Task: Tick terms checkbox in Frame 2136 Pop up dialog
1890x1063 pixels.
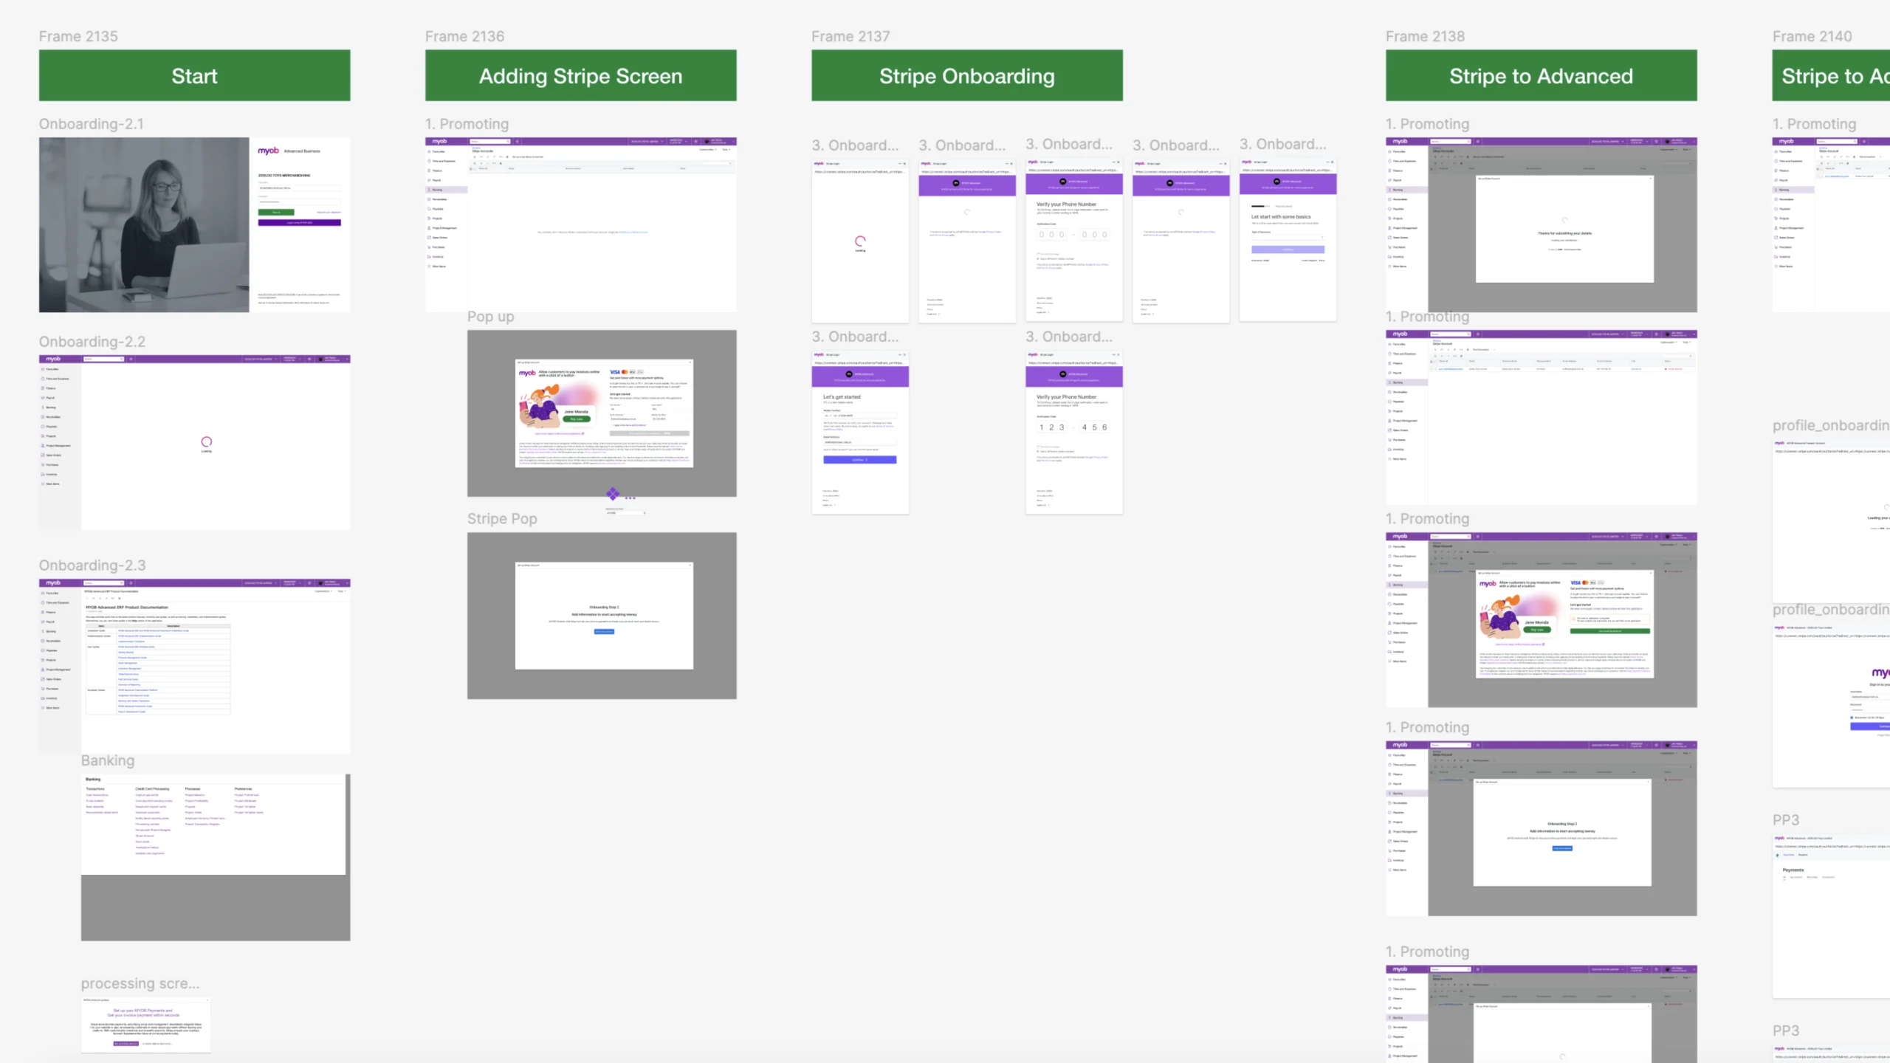Action: point(611,425)
